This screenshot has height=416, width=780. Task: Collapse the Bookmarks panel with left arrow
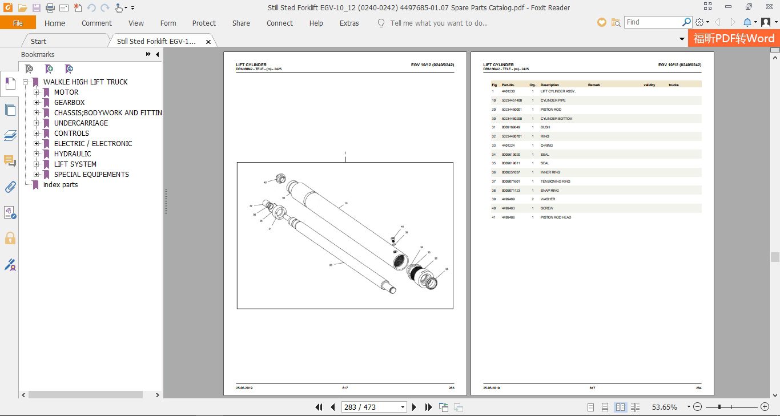click(x=157, y=54)
